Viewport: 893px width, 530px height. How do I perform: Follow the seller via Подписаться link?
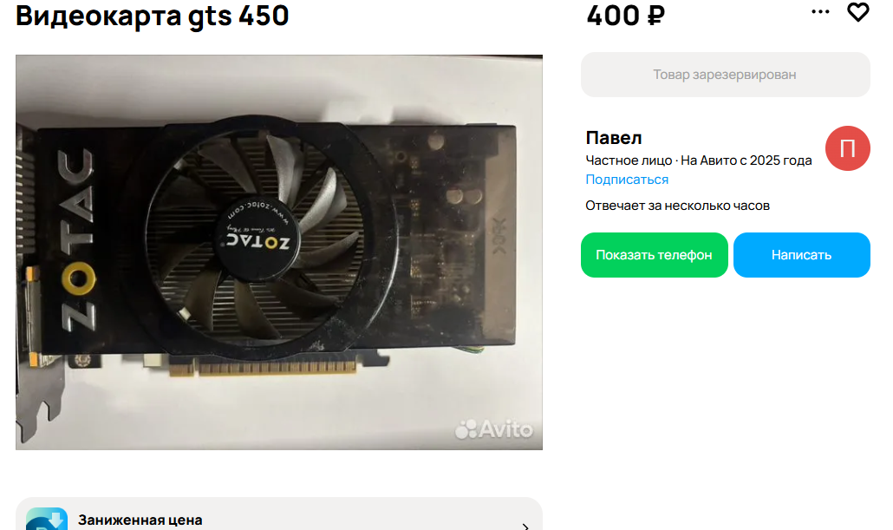click(x=627, y=180)
